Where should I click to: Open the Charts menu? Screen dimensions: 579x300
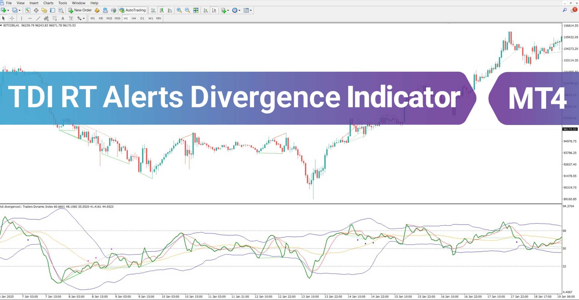pyautogui.click(x=48, y=3)
